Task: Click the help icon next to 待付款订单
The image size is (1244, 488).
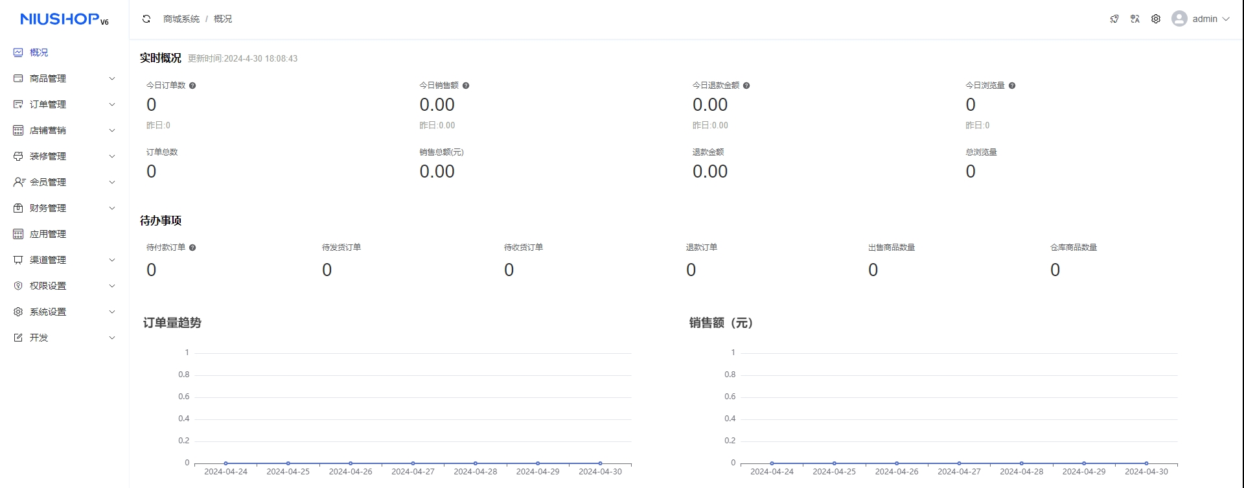Action: 192,248
